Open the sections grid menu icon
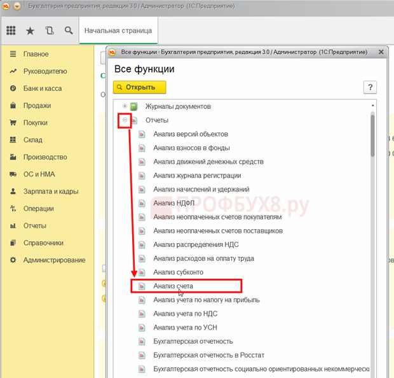The image size is (394, 378). [x=11, y=31]
